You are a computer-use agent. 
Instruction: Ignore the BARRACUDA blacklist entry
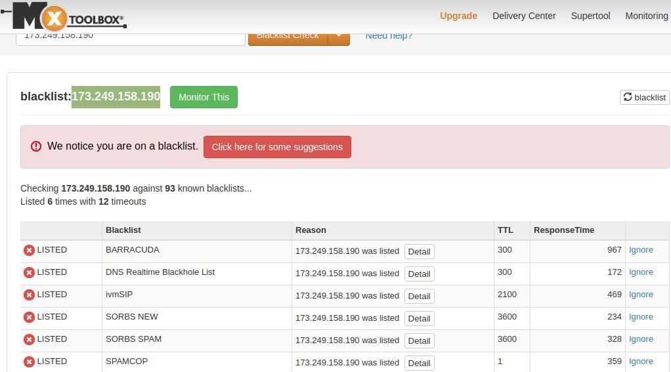[x=641, y=250]
